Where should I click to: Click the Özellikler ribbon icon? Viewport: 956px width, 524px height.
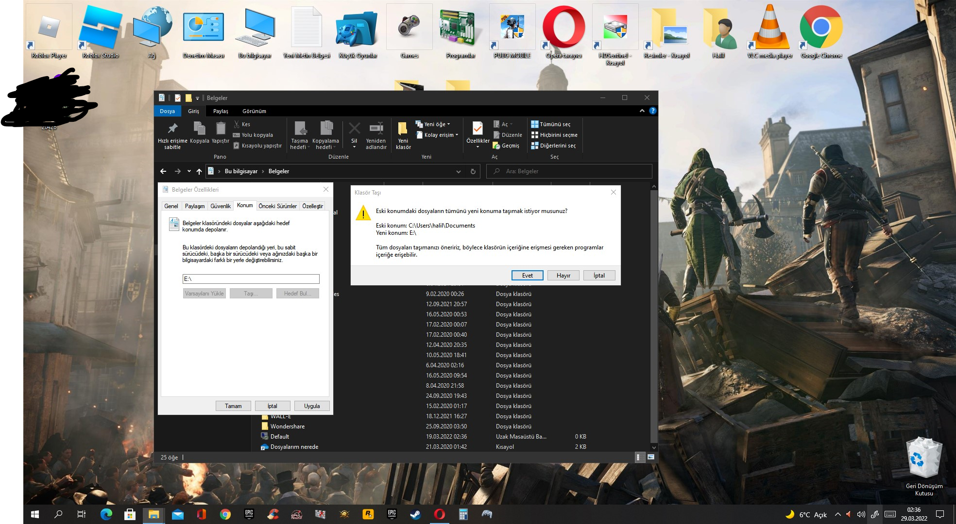478,129
